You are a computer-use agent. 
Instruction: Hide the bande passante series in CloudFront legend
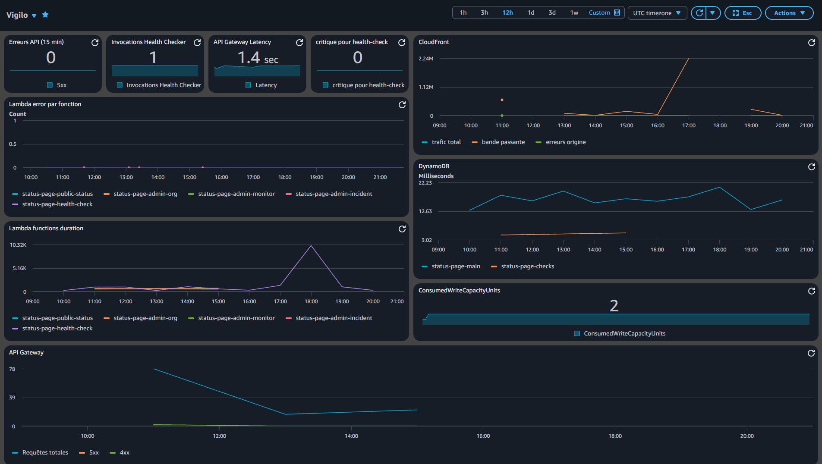tap(503, 142)
